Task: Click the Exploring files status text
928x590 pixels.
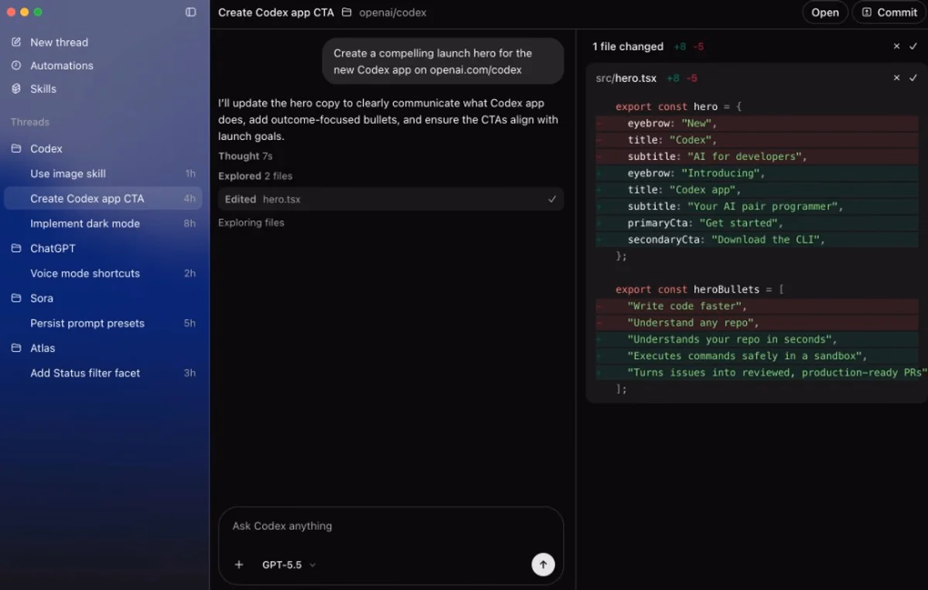Action: [251, 223]
